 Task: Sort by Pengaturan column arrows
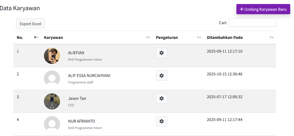(x=199, y=37)
